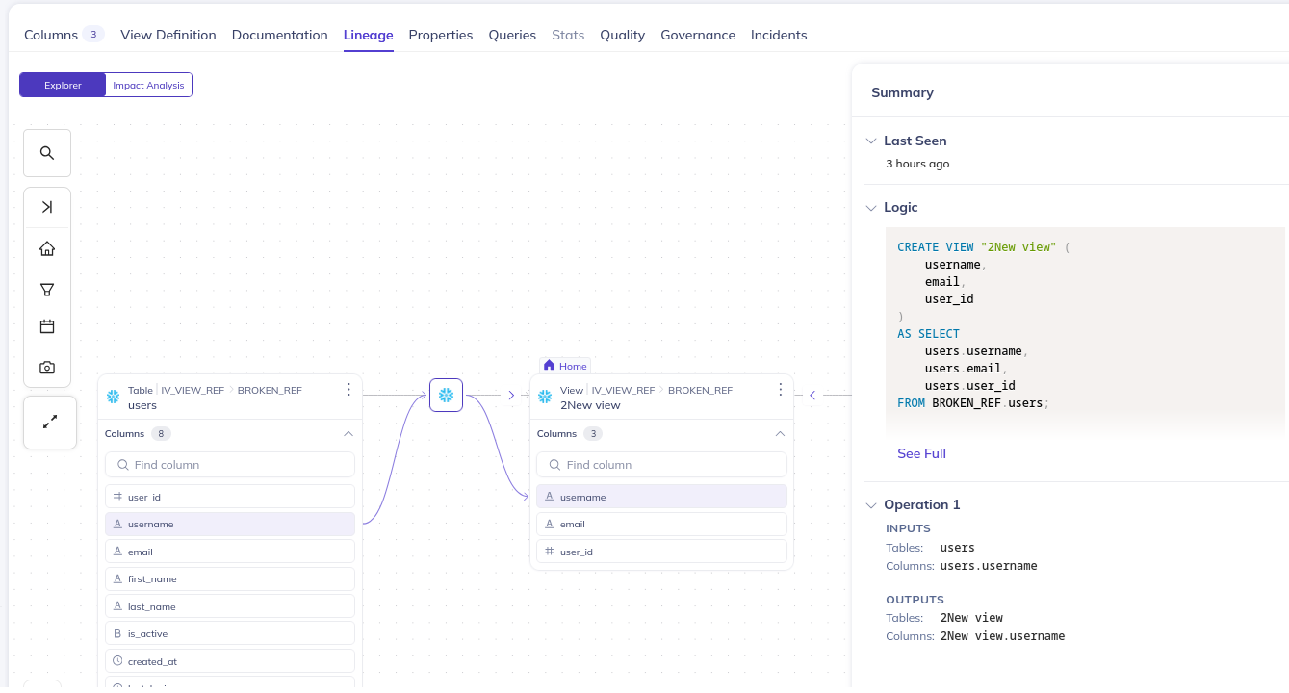Switch to the Governance tab
This screenshot has width=1289, height=693.
tap(697, 35)
